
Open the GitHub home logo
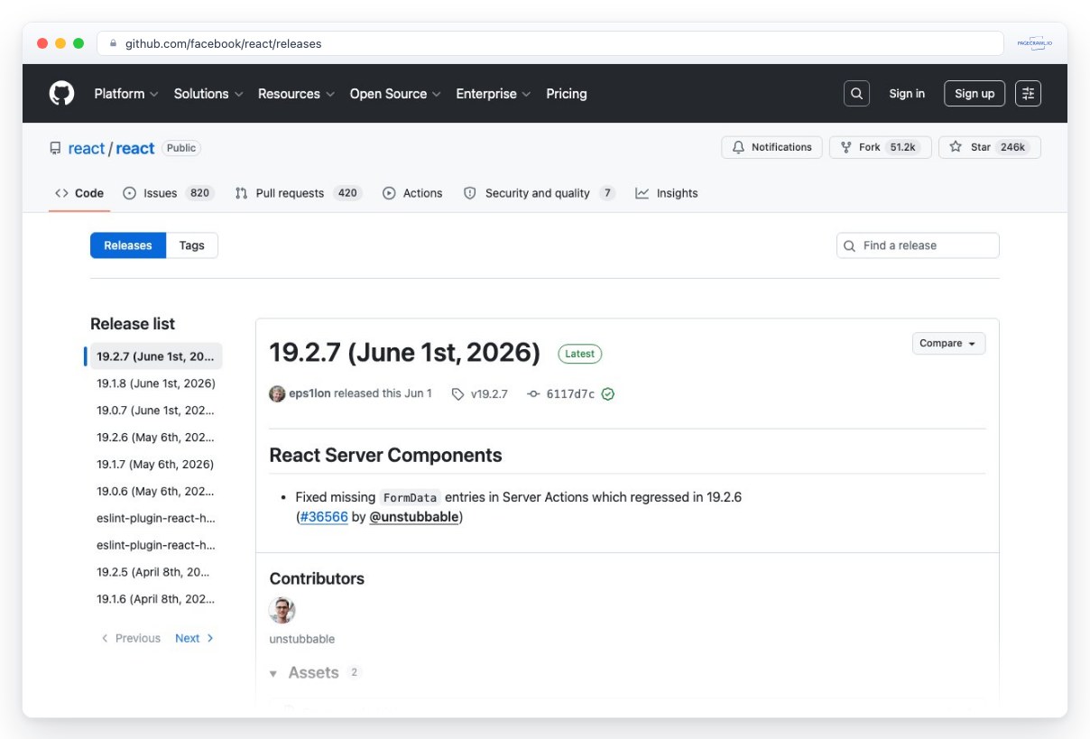(x=61, y=93)
